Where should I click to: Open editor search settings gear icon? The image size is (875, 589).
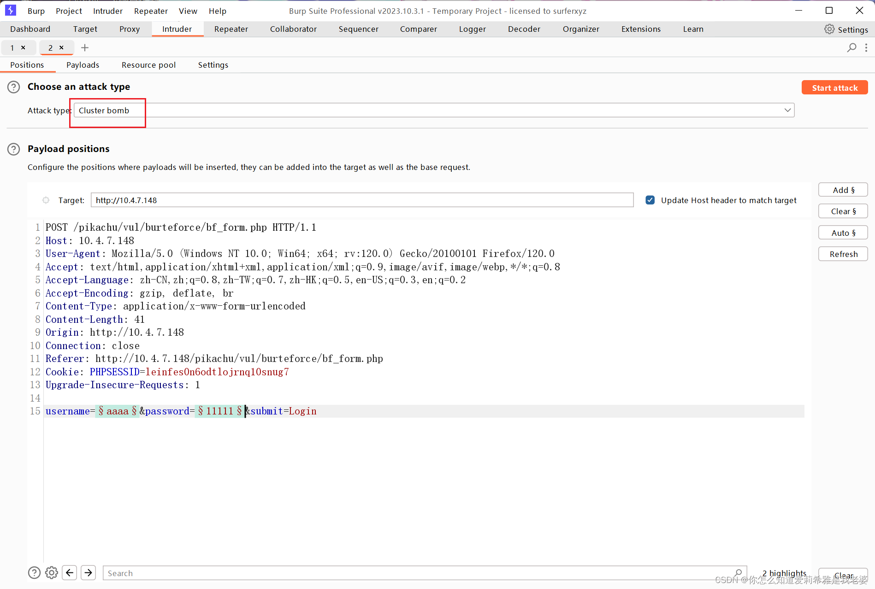point(52,572)
